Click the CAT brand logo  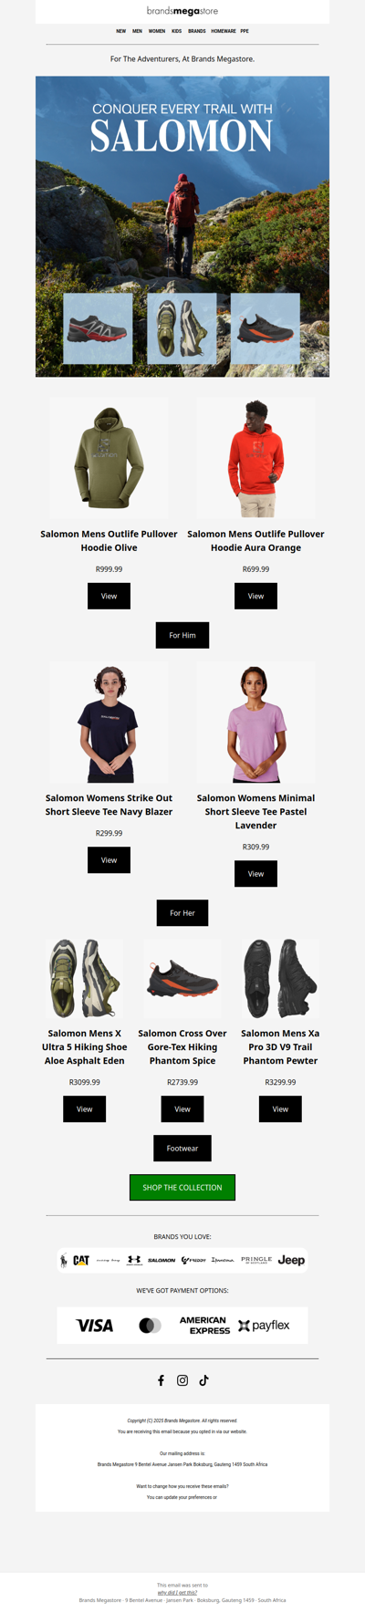[81, 1260]
